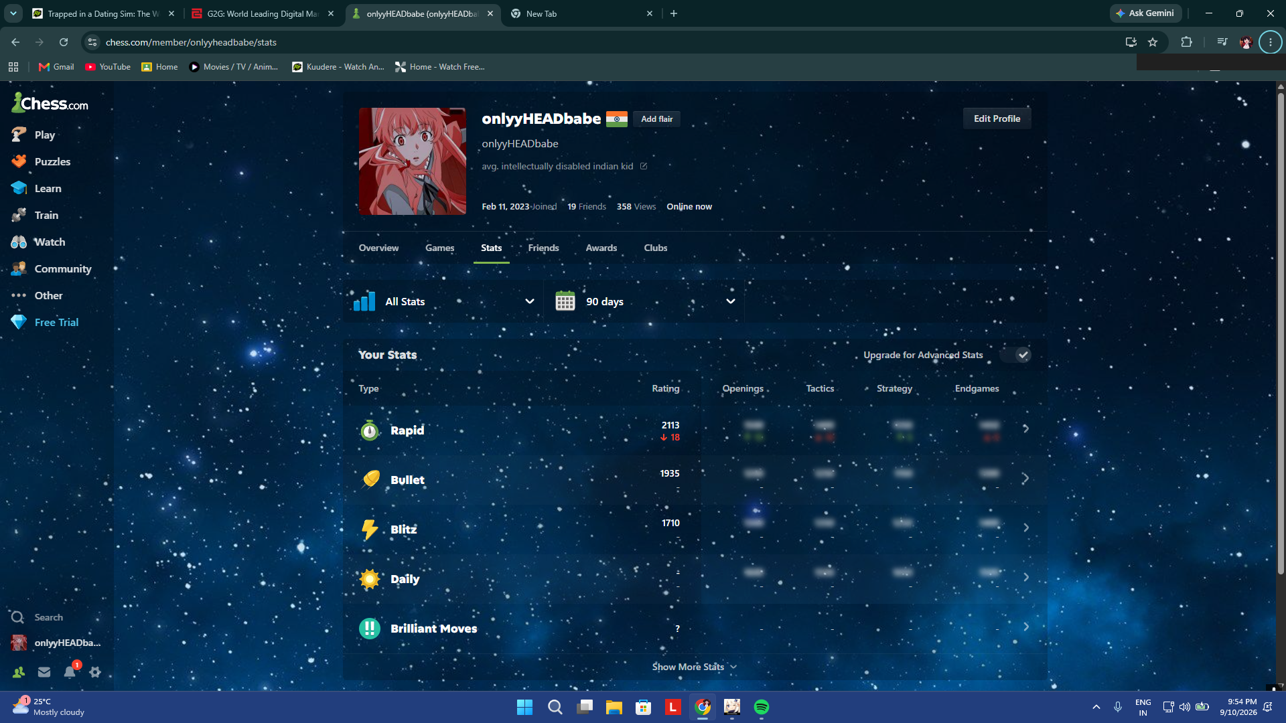Image resolution: width=1286 pixels, height=723 pixels.
Task: Open File Explorer from the taskbar
Action: (614, 707)
